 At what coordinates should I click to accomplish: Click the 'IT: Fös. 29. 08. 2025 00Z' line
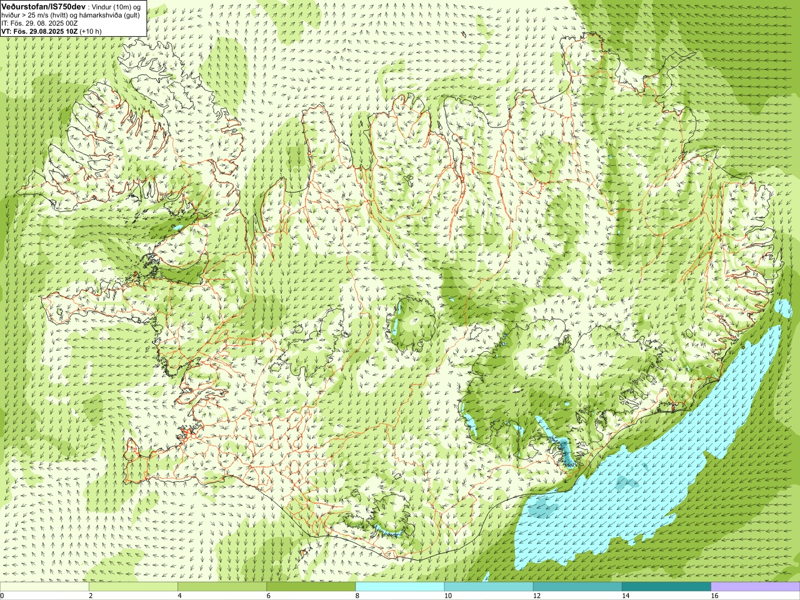(x=39, y=22)
